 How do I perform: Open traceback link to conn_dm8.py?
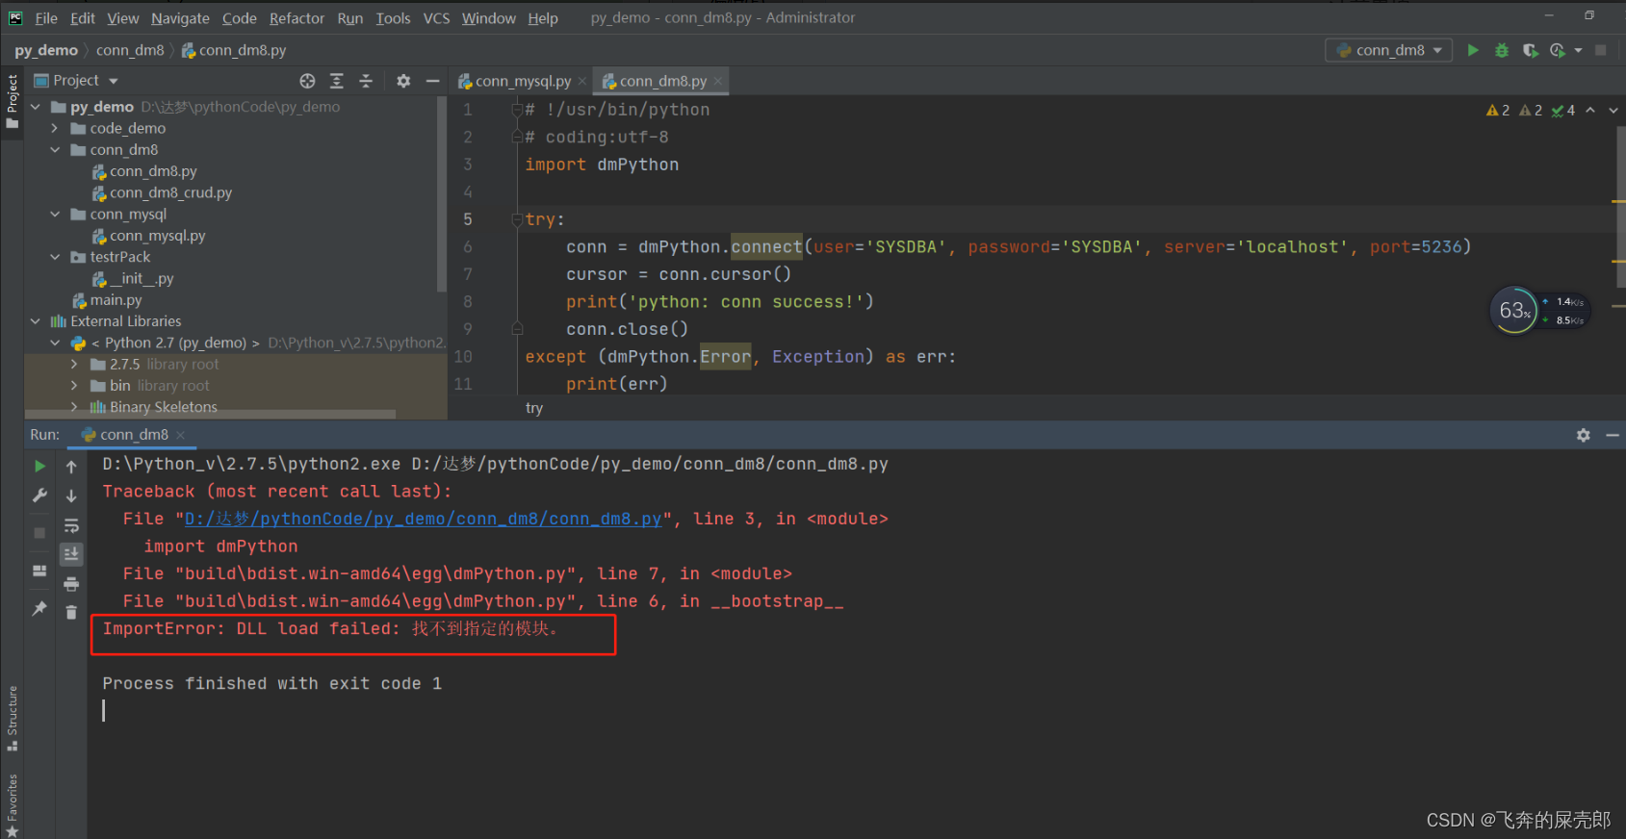pyautogui.click(x=423, y=519)
